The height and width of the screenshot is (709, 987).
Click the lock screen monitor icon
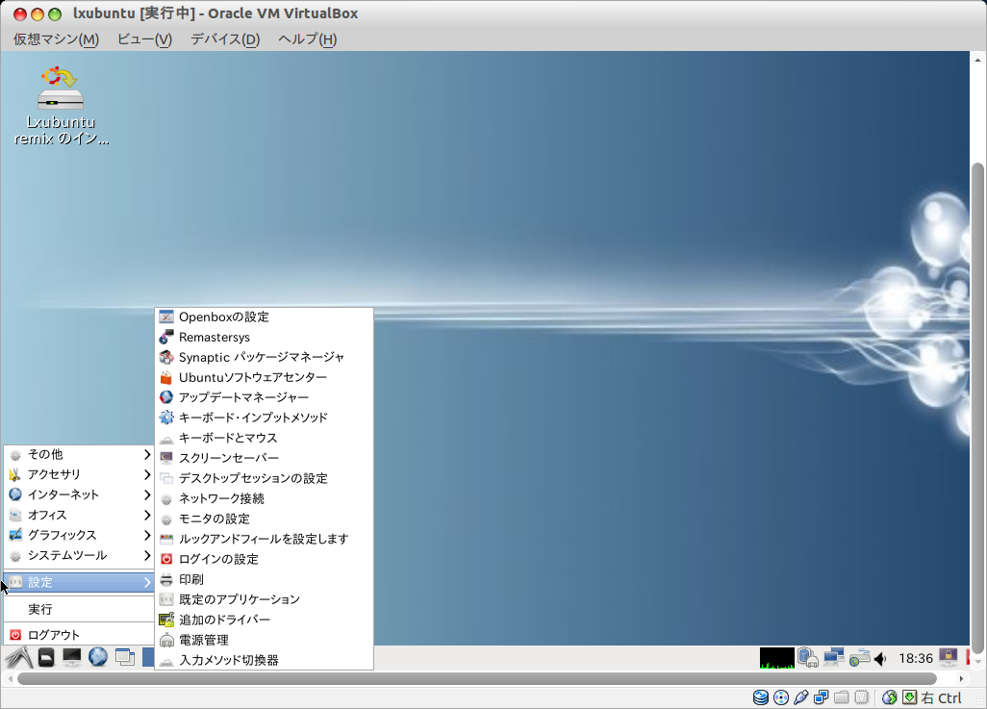pos(948,657)
